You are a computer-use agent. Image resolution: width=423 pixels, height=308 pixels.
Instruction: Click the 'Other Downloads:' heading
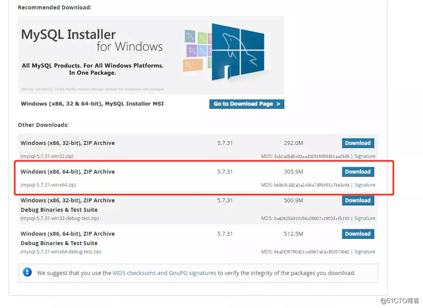[x=44, y=125]
